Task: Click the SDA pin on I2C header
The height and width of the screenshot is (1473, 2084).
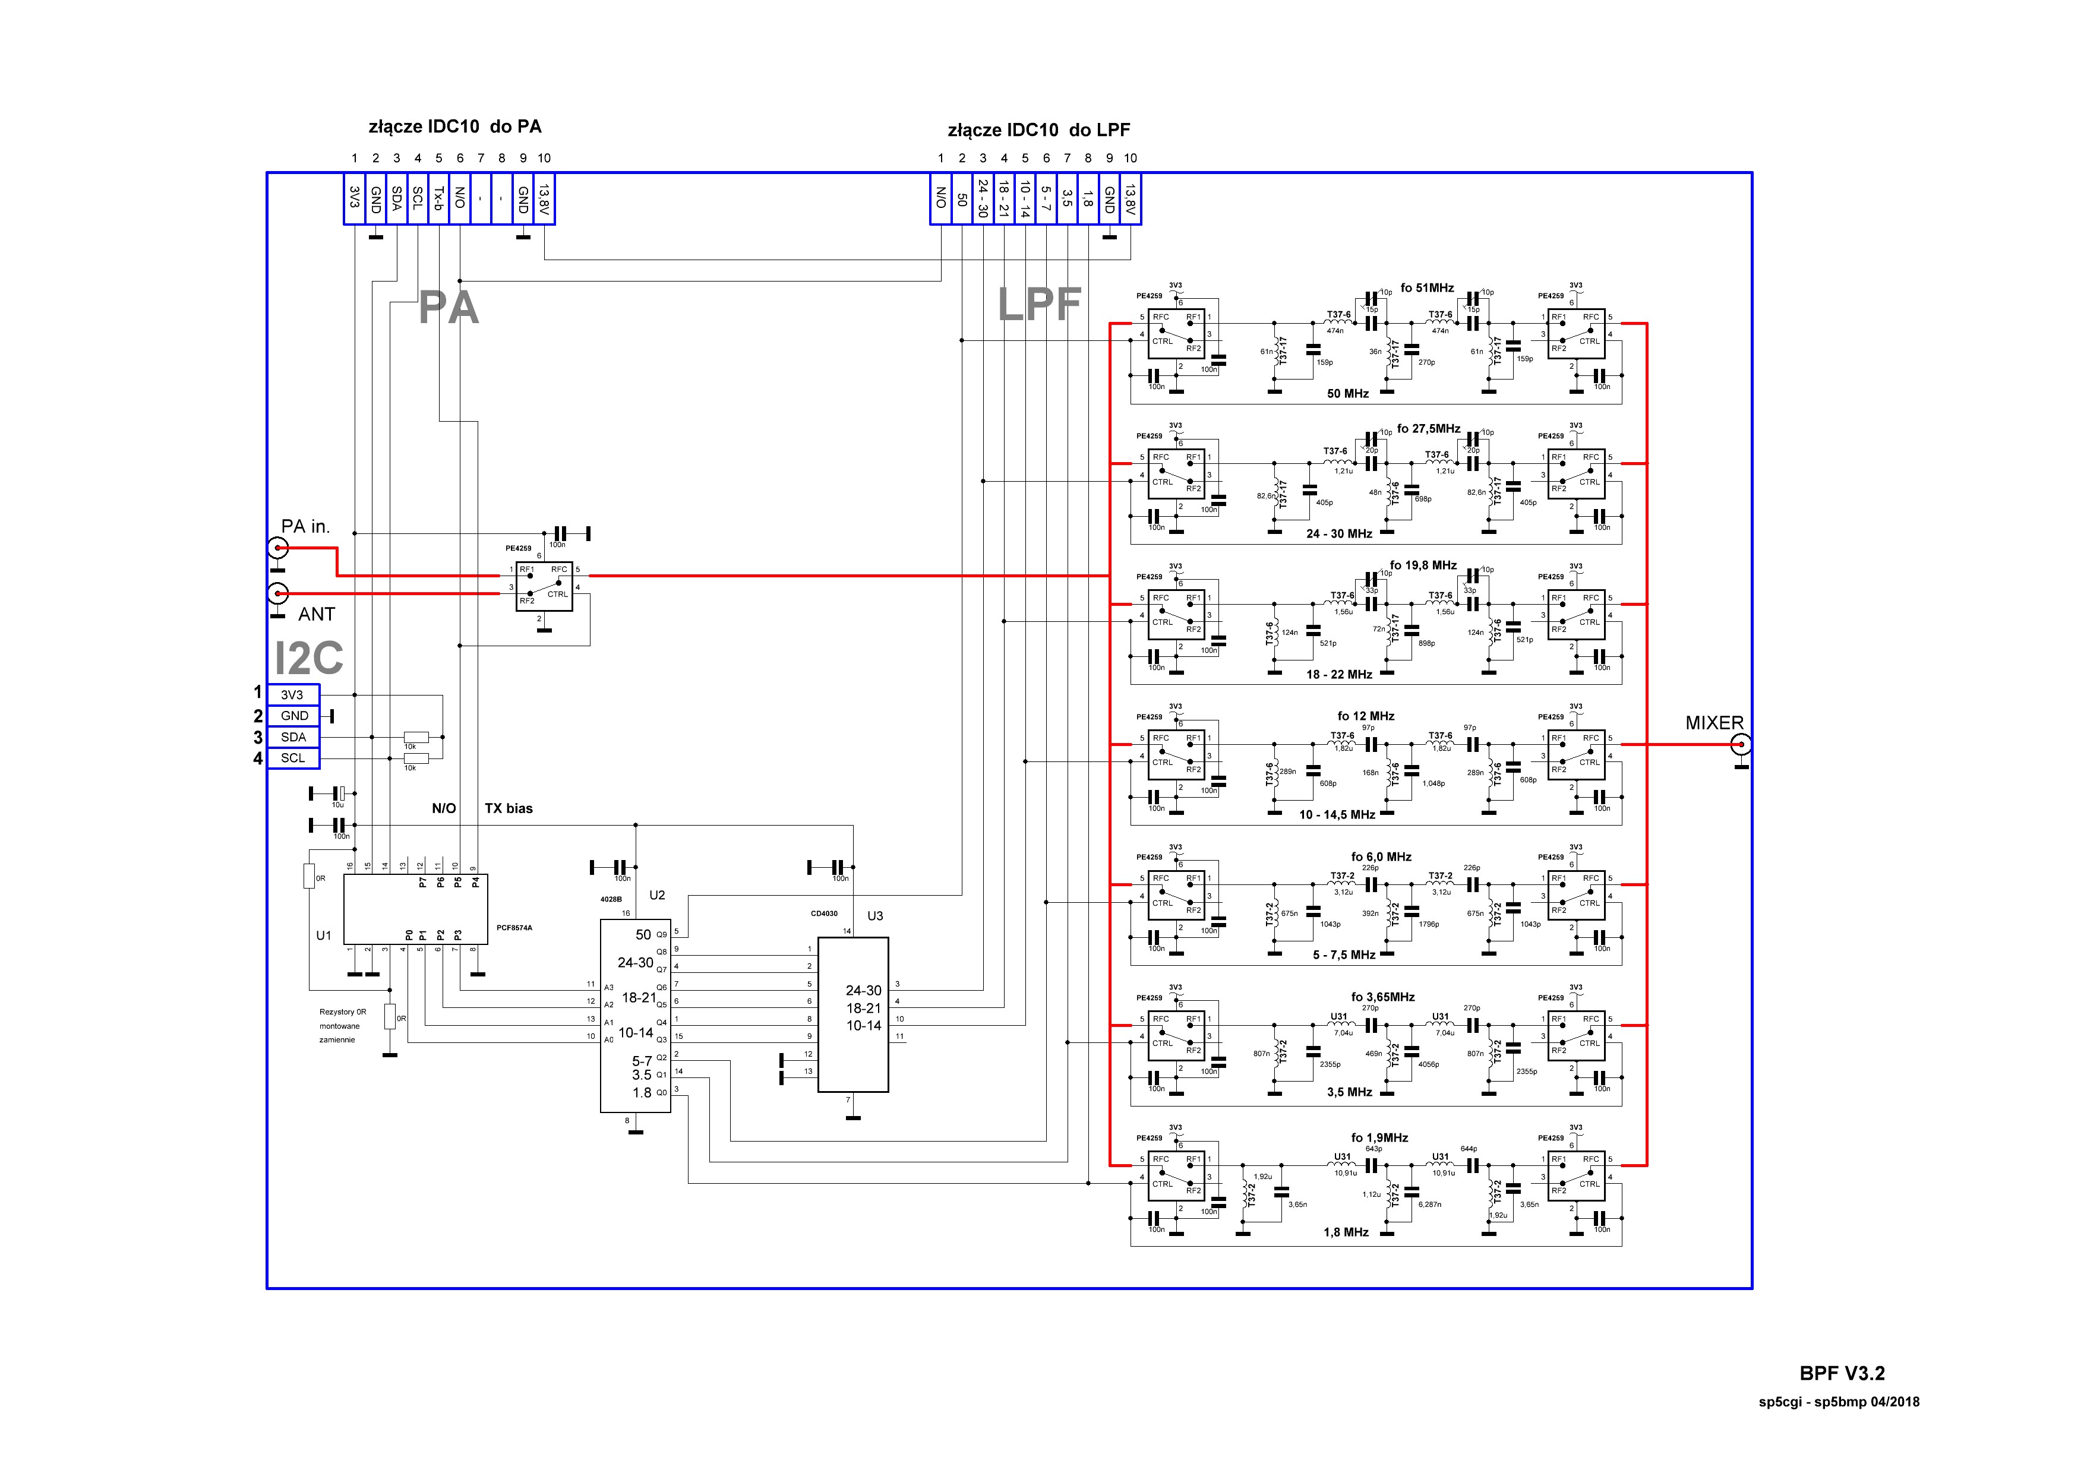Action: [293, 737]
